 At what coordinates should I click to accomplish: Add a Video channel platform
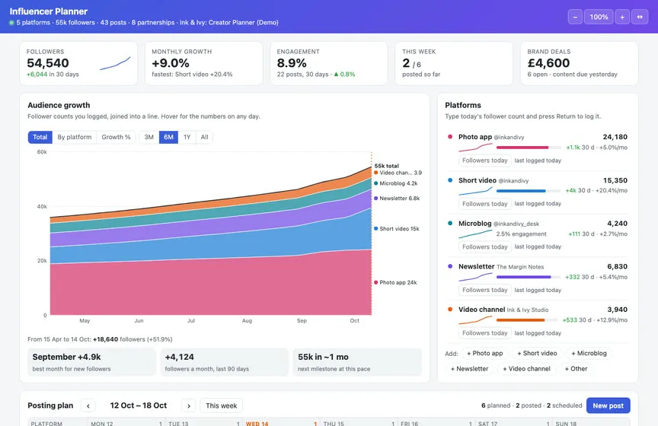527,369
